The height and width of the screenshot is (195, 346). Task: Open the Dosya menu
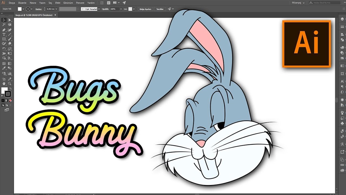click(12, 3)
